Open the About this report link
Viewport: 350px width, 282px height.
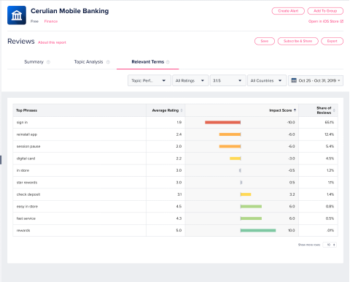coord(52,42)
